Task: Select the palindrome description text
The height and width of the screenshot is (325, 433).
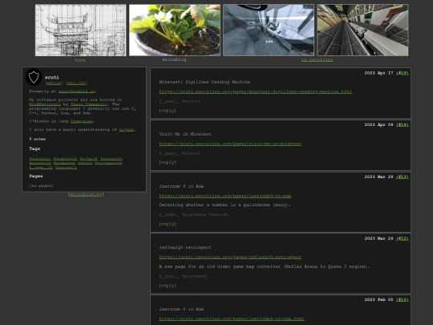Action: click(x=225, y=205)
